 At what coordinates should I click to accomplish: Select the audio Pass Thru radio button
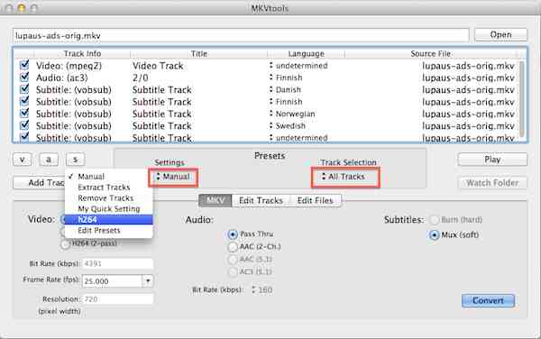coord(233,234)
